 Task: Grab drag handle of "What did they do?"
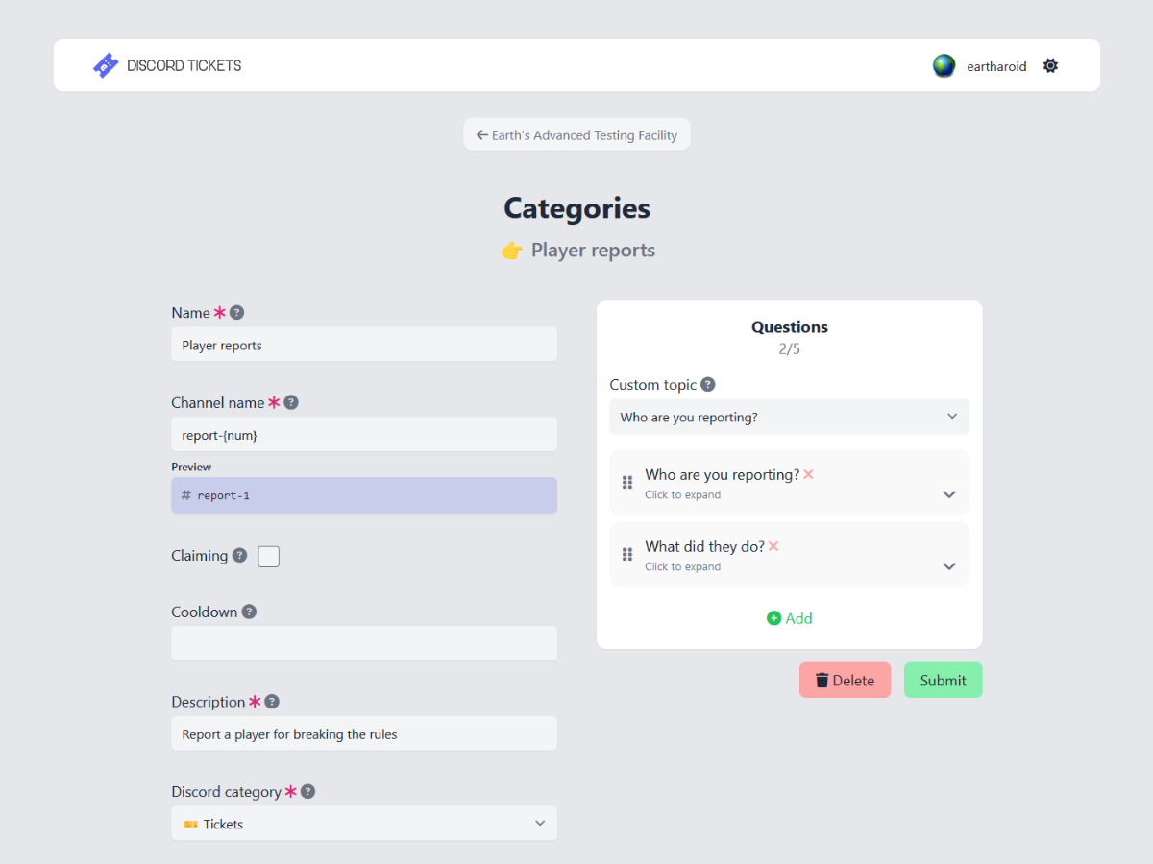627,554
